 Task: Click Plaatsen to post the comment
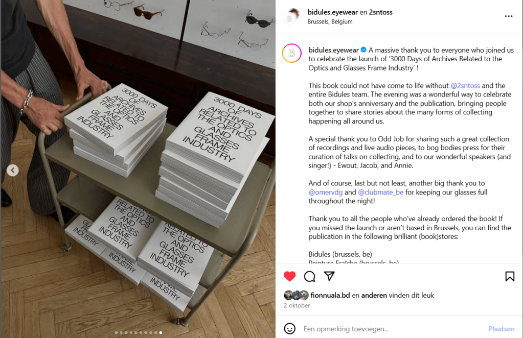(x=502, y=329)
